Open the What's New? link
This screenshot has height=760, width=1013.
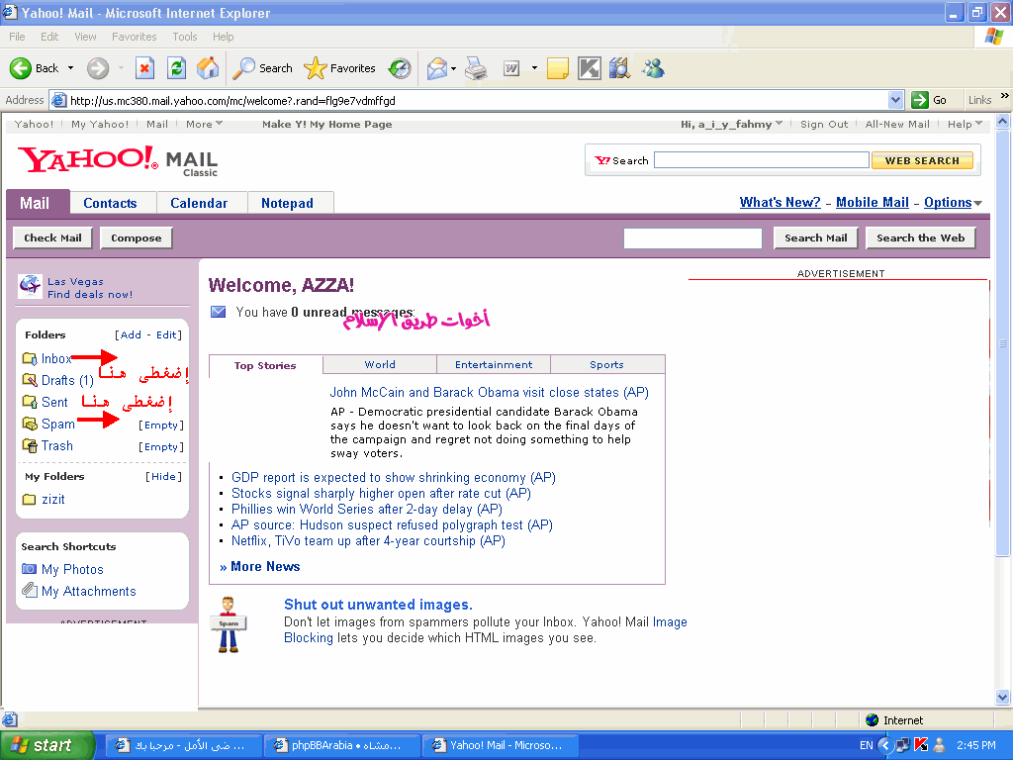[780, 202]
